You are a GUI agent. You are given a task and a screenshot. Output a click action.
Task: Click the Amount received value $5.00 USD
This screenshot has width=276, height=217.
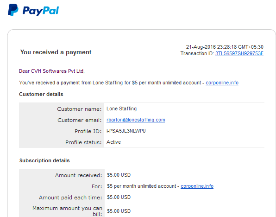119,175
